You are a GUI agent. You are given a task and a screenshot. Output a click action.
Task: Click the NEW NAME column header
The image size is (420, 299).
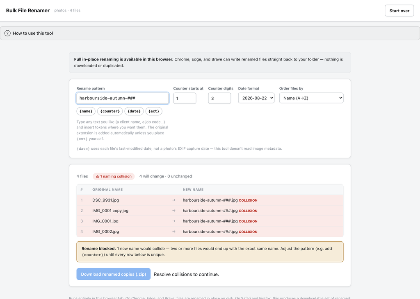click(x=193, y=189)
